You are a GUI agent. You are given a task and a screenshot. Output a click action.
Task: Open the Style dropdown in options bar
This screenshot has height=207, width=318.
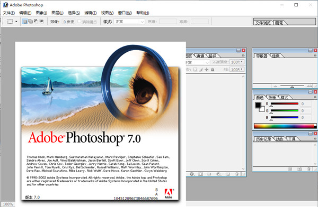point(129,22)
